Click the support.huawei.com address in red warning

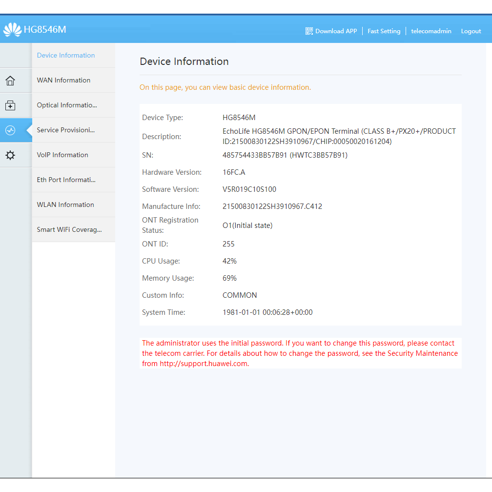pyautogui.click(x=204, y=364)
